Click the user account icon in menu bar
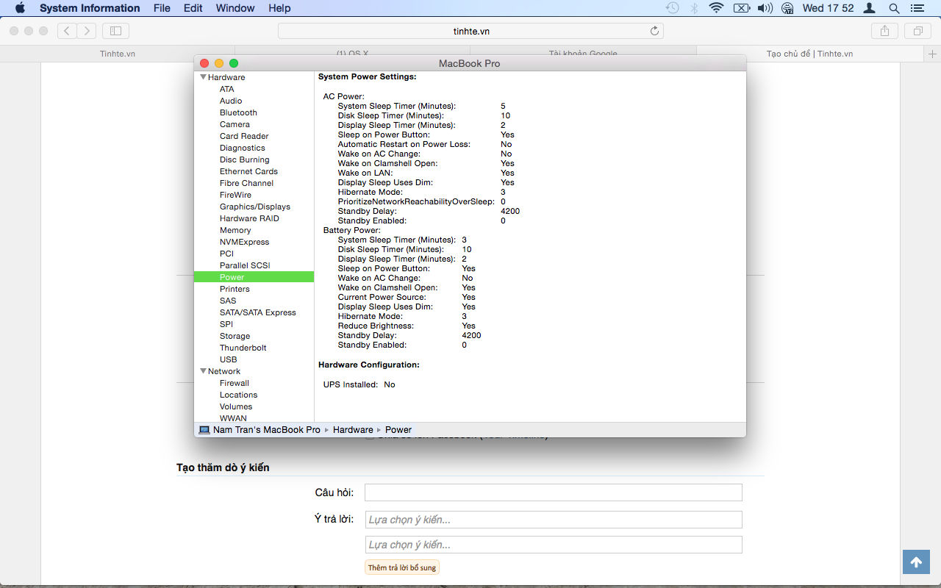Screen dimensions: 941x588 [x=870, y=8]
